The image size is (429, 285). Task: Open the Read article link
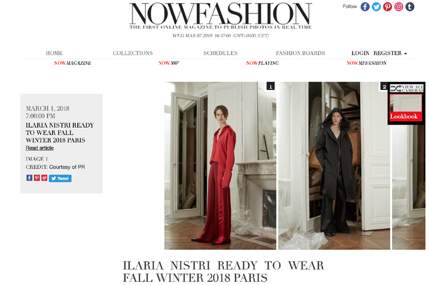[x=39, y=148]
